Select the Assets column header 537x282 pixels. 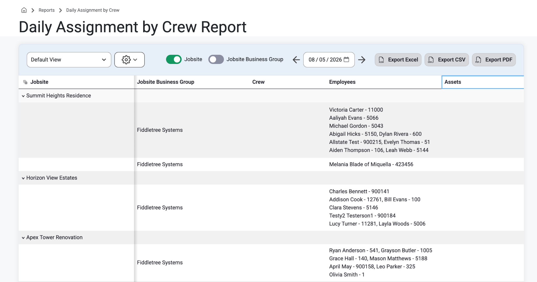click(483, 82)
